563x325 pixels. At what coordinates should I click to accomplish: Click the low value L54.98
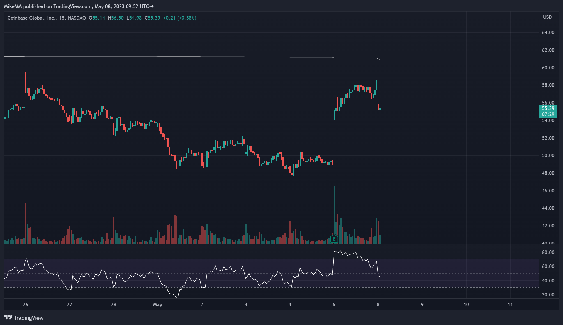134,18
